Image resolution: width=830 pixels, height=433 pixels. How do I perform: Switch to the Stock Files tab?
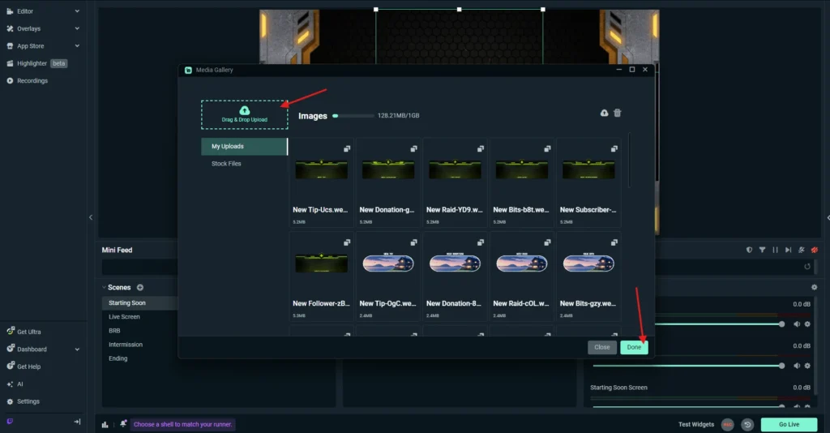tap(227, 164)
